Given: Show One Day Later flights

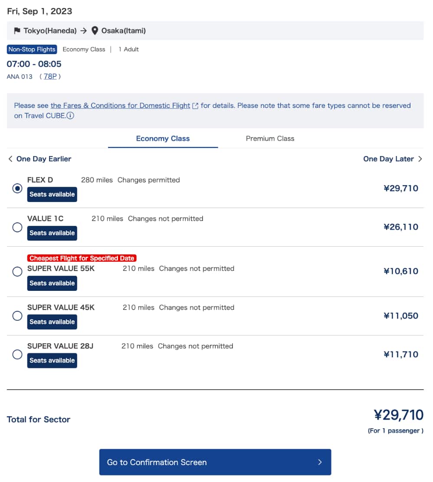Looking at the screenshot, I should point(388,159).
